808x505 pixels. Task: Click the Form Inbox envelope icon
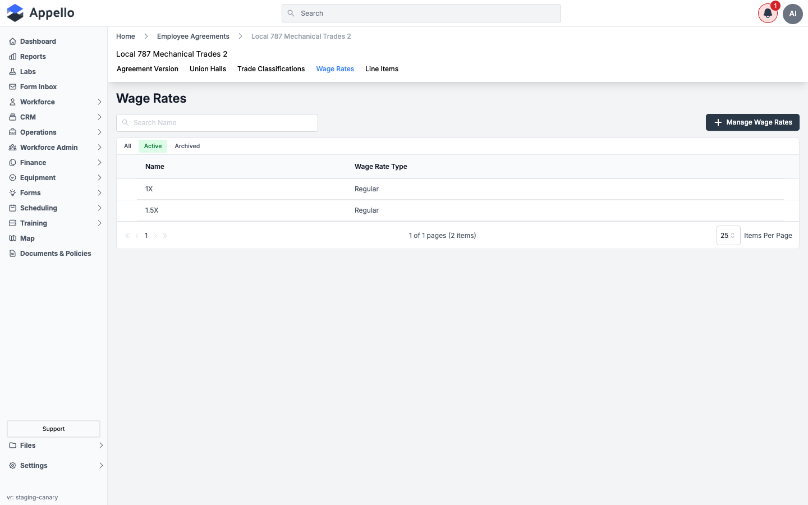tap(12, 87)
